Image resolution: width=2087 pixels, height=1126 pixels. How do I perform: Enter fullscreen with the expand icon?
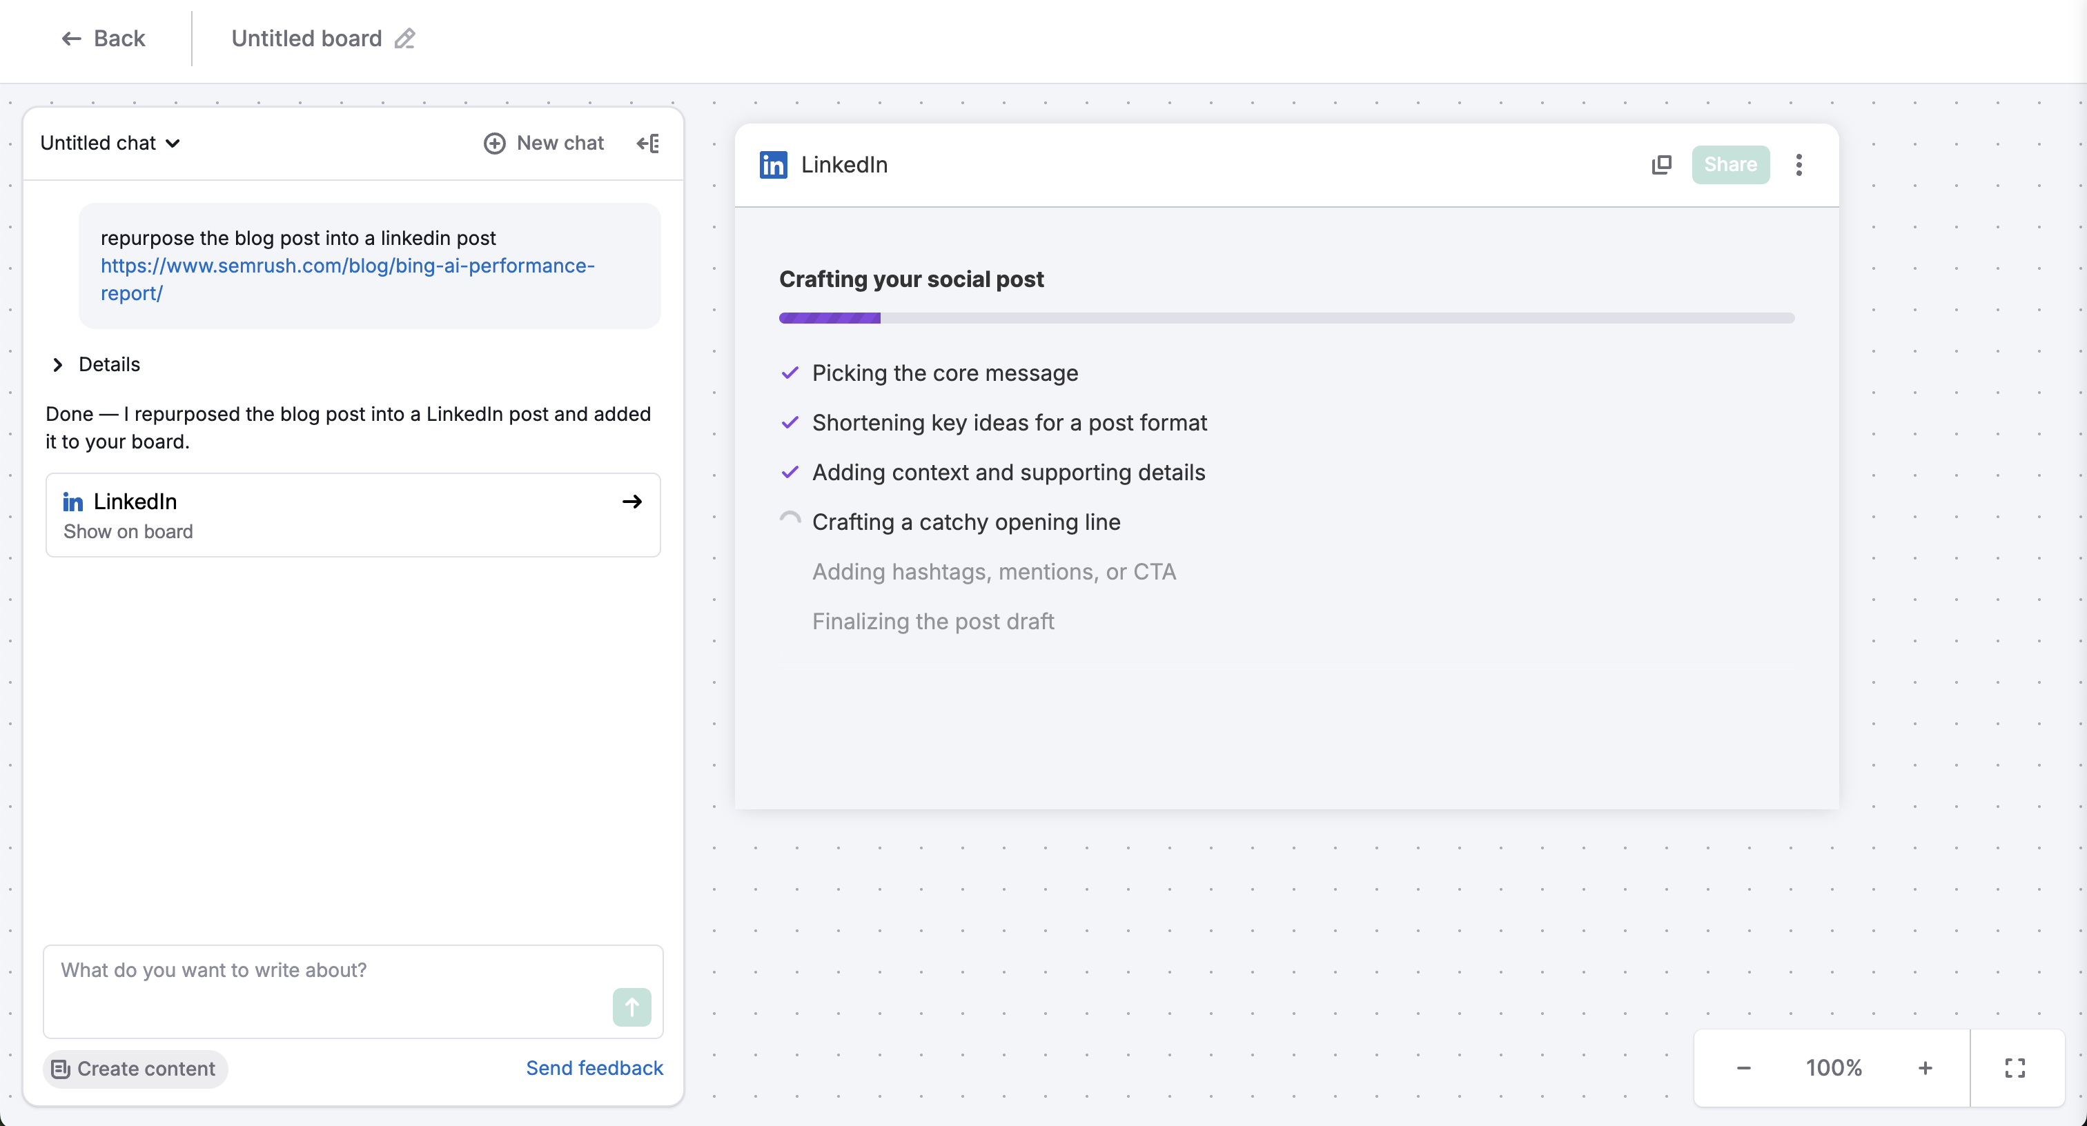pyautogui.click(x=2015, y=1067)
